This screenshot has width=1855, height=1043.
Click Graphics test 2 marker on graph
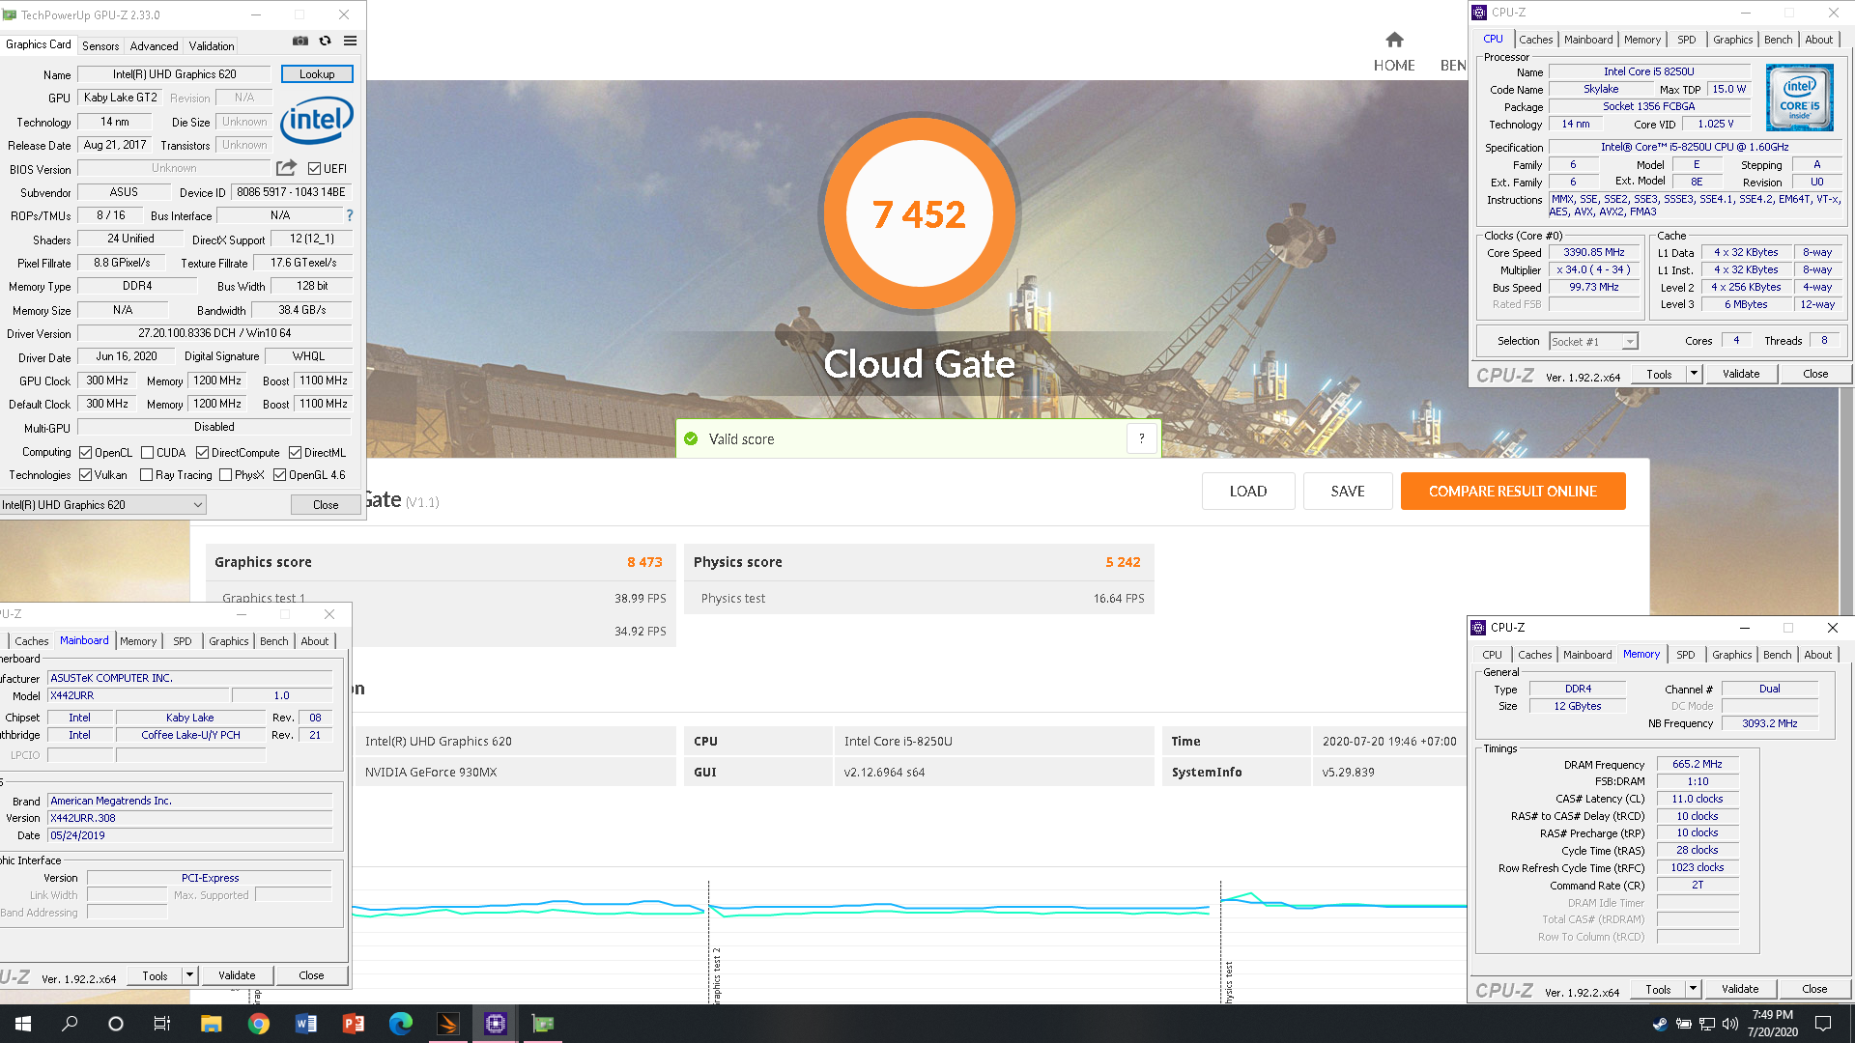click(x=716, y=975)
